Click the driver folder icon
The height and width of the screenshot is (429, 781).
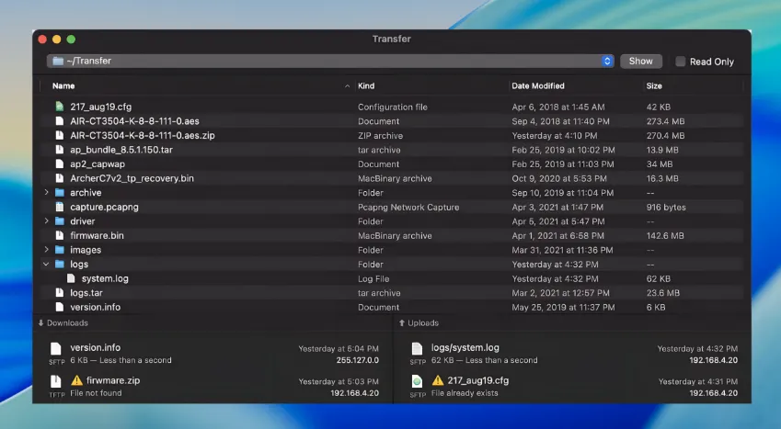60,221
